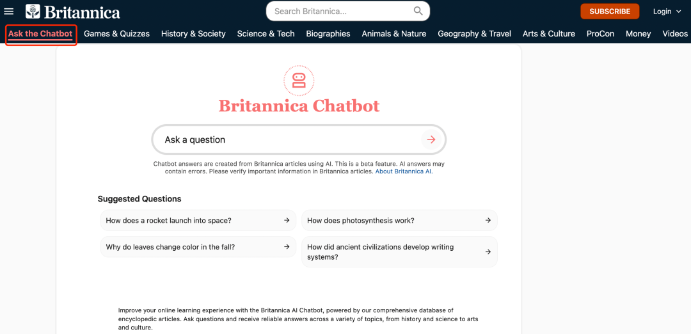Image resolution: width=691 pixels, height=334 pixels.
Task: Click the Subscribe button
Action: pos(609,12)
